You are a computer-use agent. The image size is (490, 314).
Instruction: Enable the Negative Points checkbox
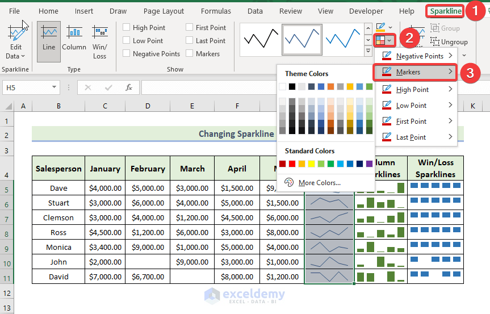(126, 54)
